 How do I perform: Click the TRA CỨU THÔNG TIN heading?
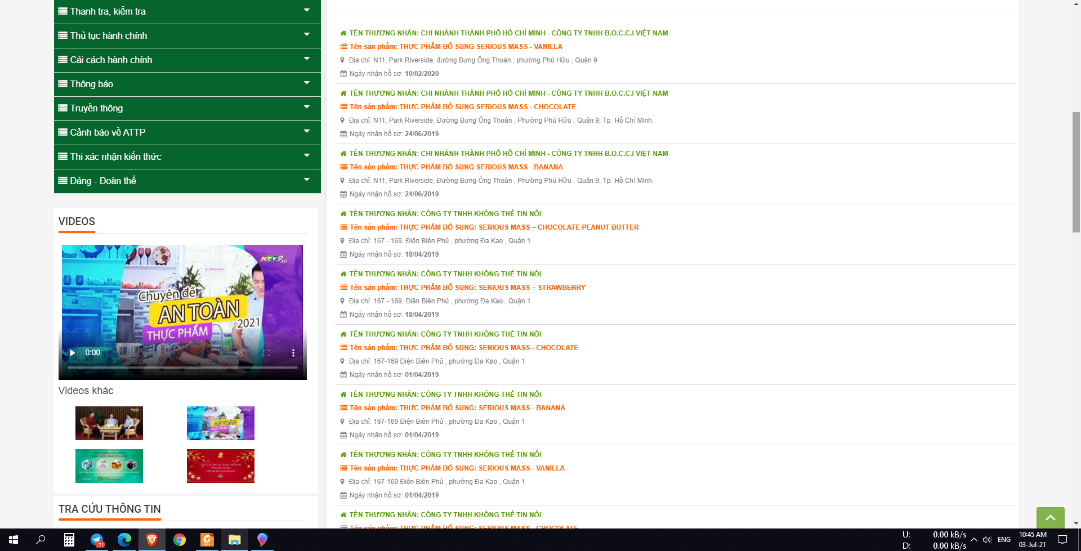110,509
